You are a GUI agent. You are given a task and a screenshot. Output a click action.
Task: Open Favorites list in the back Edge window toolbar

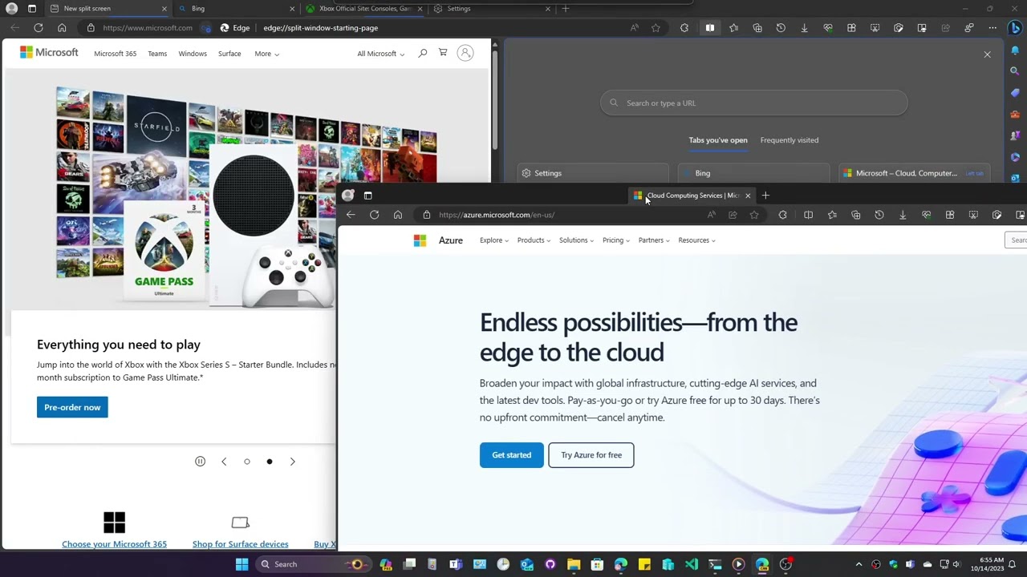733,28
